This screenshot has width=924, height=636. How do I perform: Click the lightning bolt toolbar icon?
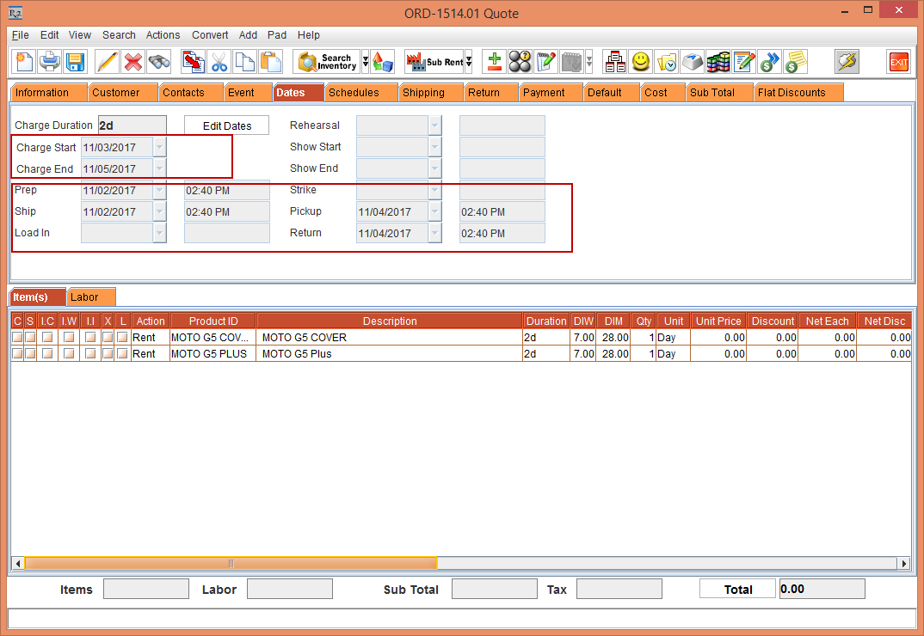[847, 60]
